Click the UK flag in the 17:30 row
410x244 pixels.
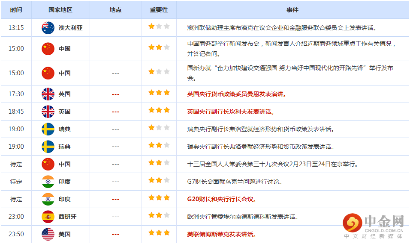(x=48, y=94)
